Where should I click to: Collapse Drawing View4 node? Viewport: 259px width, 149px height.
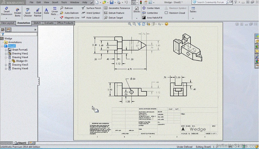pos(6,57)
